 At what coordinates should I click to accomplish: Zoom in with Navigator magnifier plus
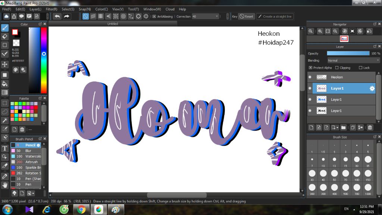pyautogui.click(x=320, y=31)
